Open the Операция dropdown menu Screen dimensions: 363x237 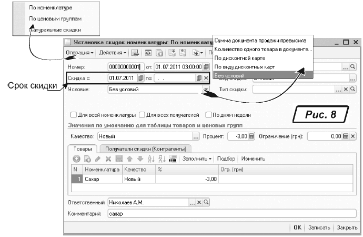point(80,53)
